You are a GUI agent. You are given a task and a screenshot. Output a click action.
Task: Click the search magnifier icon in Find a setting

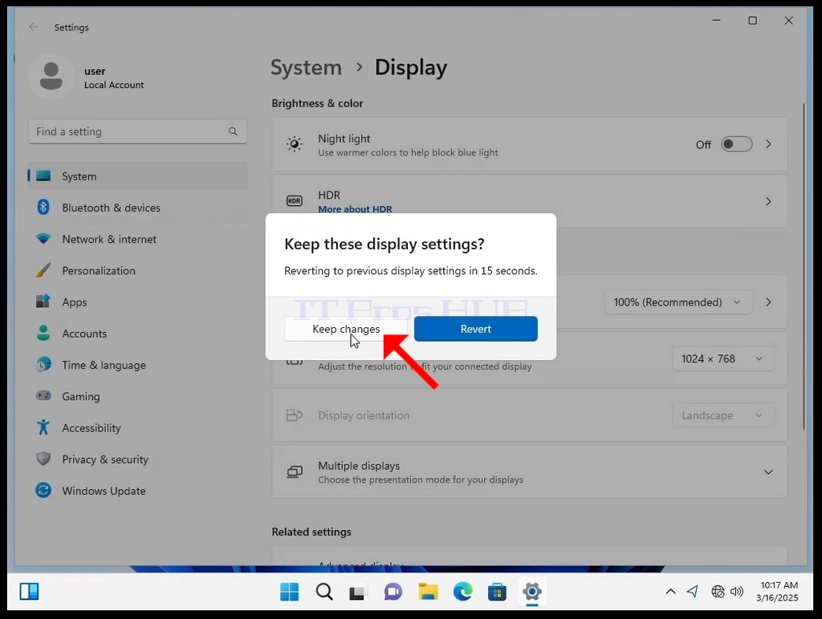(x=233, y=131)
